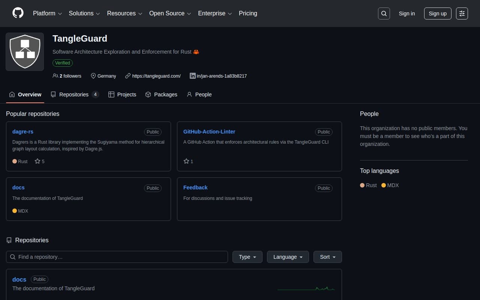Click the star icon on dagre-rs repository card
The image size is (480, 300).
click(37, 161)
